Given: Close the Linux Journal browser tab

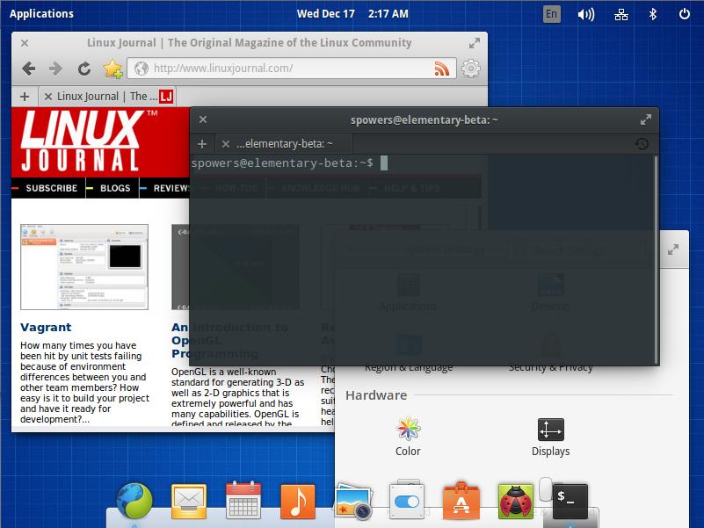Looking at the screenshot, I should coord(48,97).
